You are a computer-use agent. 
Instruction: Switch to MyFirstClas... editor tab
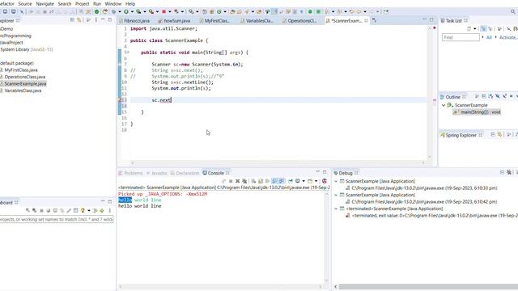click(214, 20)
